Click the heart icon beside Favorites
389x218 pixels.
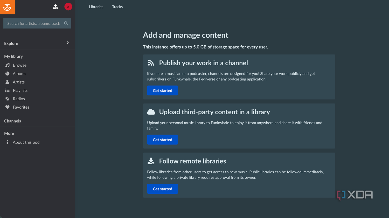click(x=8, y=107)
